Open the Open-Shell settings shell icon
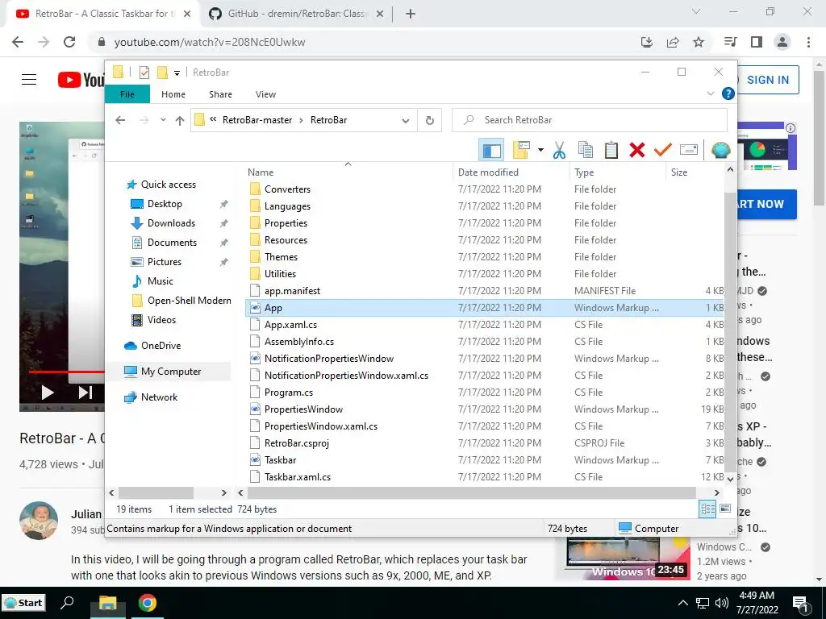 (x=720, y=150)
